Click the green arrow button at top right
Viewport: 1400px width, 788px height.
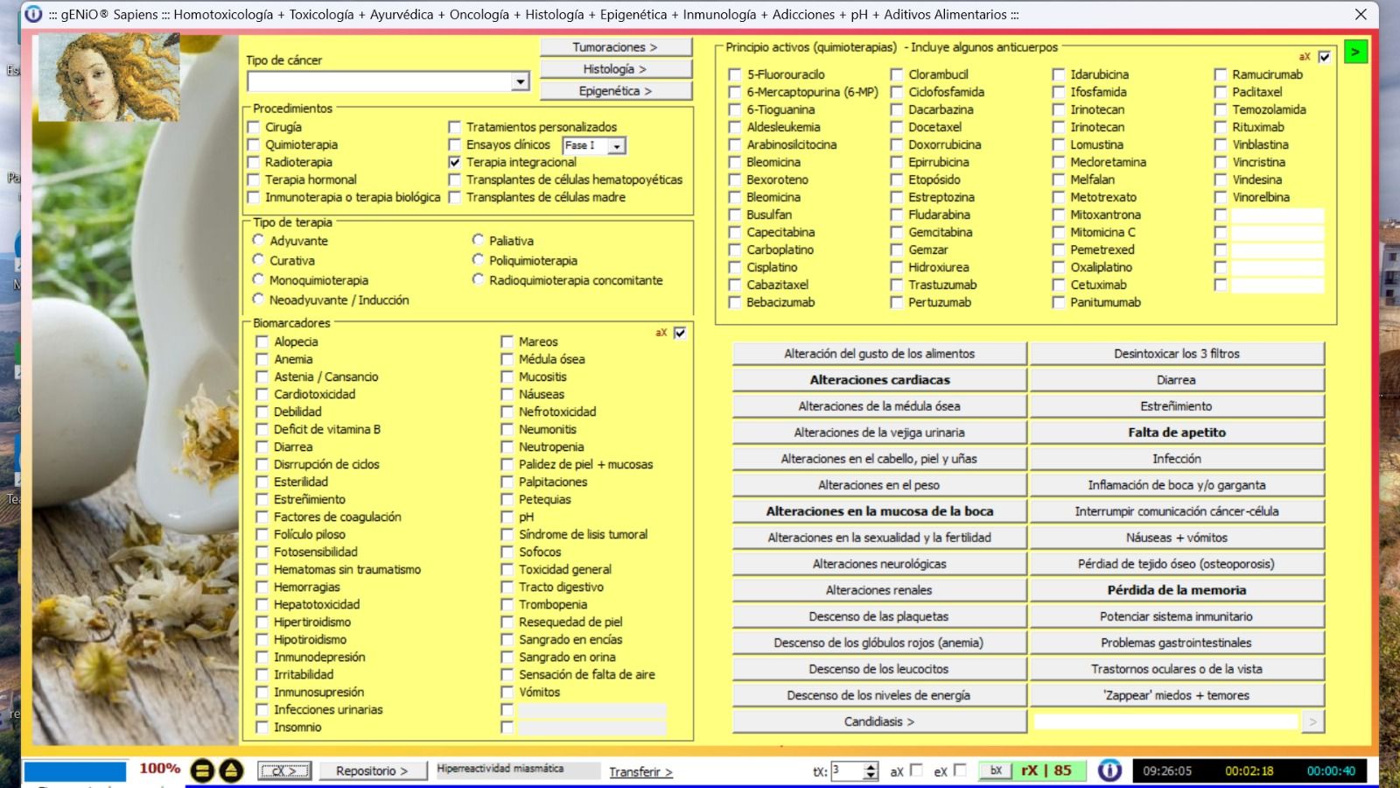1355,53
